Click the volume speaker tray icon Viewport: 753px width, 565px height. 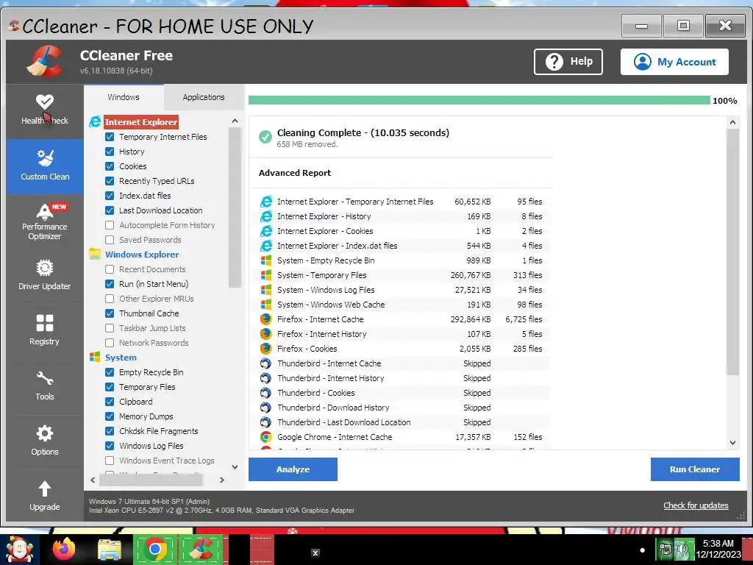pyautogui.click(x=682, y=549)
